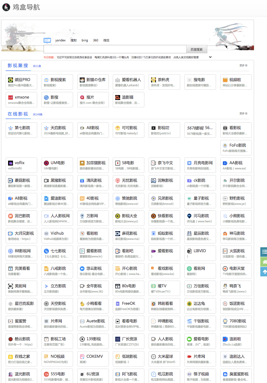This screenshot has width=267, height=383.
Task: Open the 影猫の仓库 site card
Action: (93, 82)
